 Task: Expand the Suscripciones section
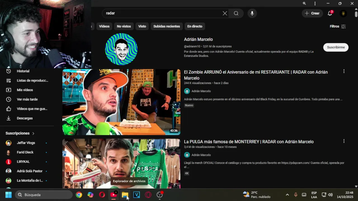pyautogui.click(x=20, y=133)
